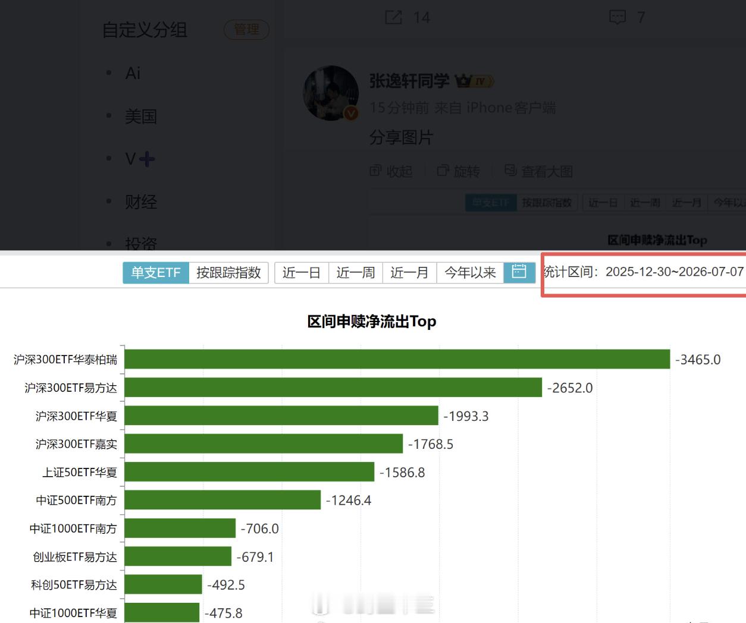
Task: Click the 中证500ETF南方 bar
Action: pyautogui.click(x=222, y=500)
